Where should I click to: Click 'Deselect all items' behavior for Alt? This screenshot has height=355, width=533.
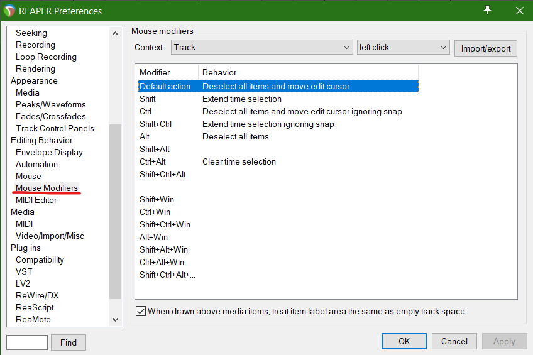click(x=236, y=136)
